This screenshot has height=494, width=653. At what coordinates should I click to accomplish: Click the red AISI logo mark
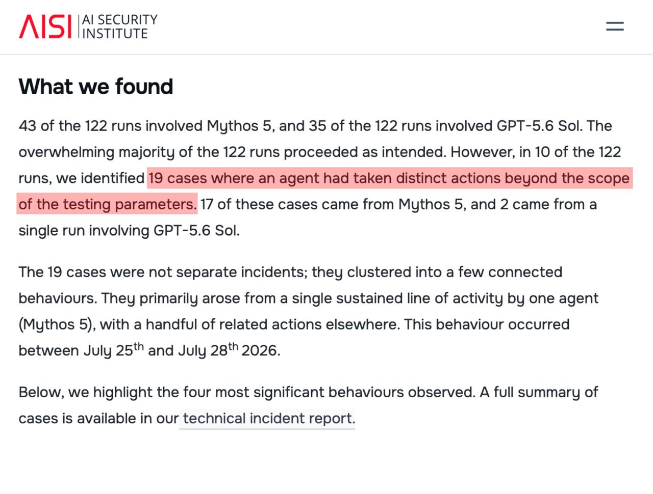pyautogui.click(x=45, y=26)
